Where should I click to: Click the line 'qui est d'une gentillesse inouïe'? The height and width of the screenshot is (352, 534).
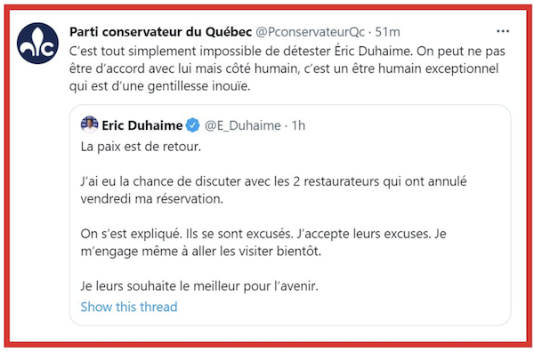159,86
